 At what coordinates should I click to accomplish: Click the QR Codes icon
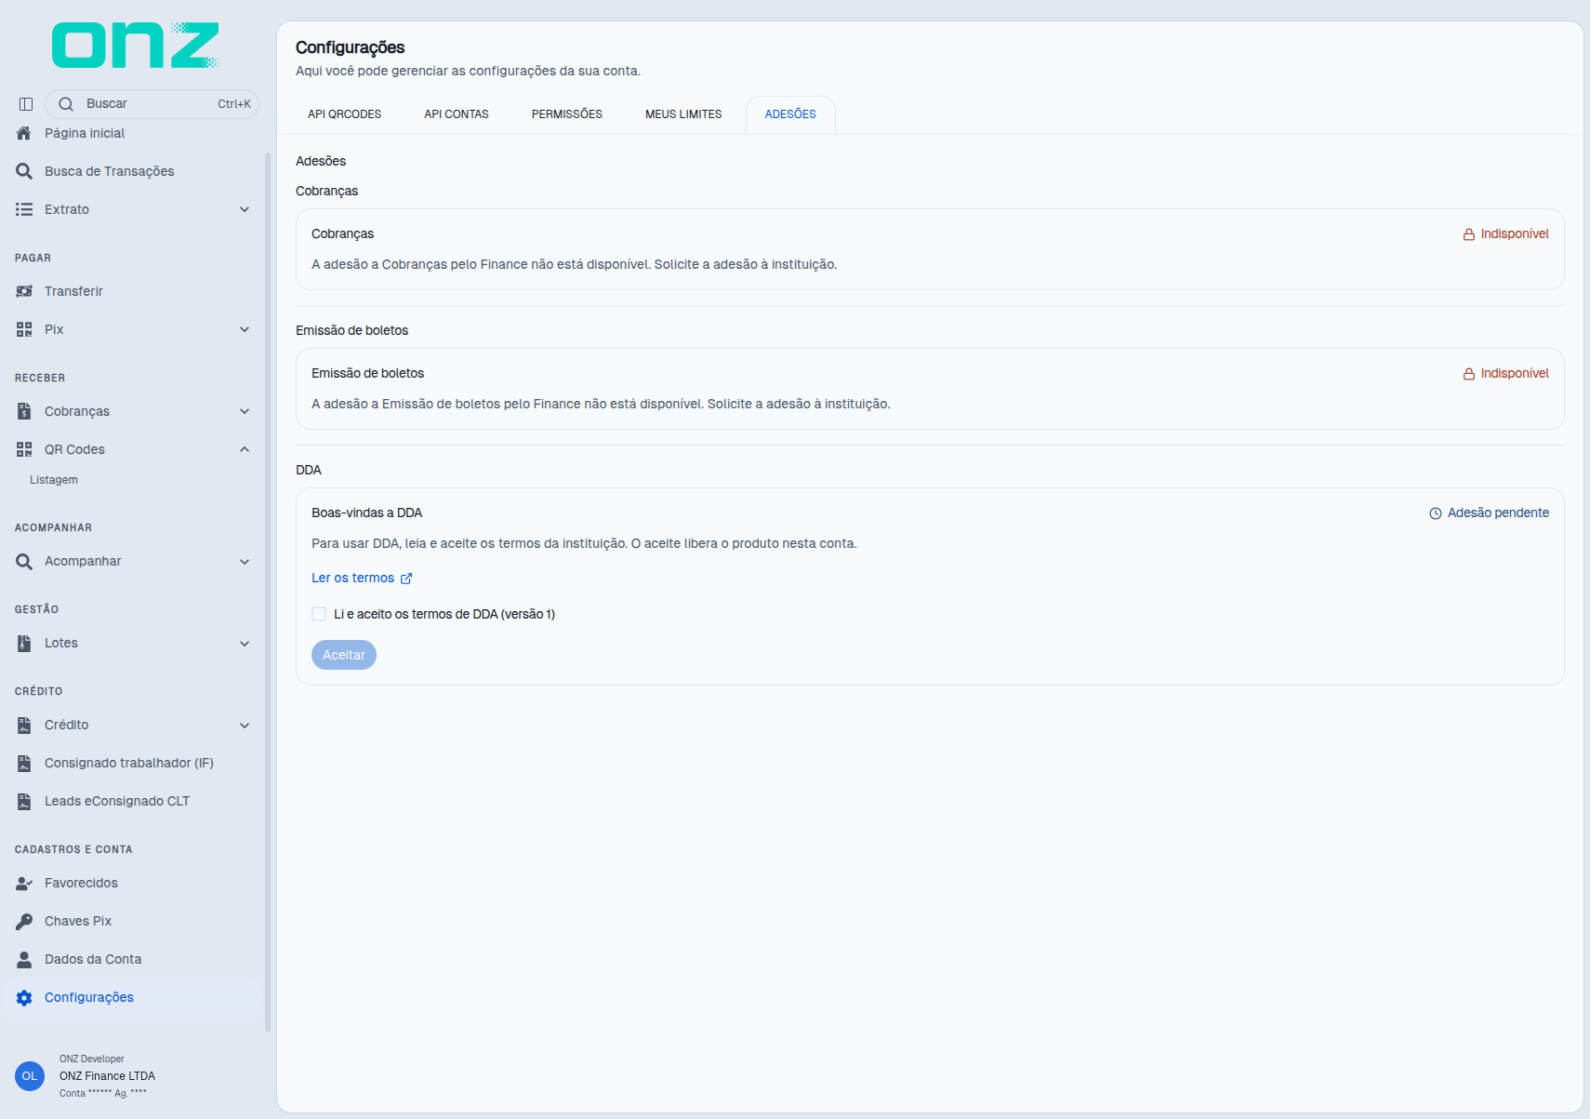click(24, 449)
